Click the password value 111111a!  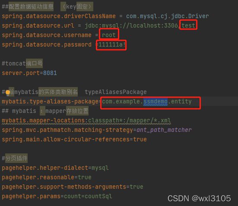point(112,44)
